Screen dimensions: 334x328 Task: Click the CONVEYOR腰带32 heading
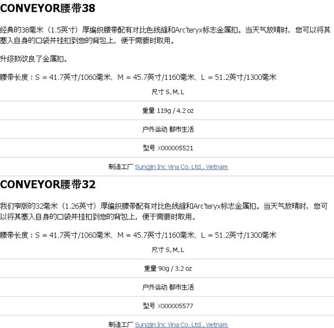(48, 184)
